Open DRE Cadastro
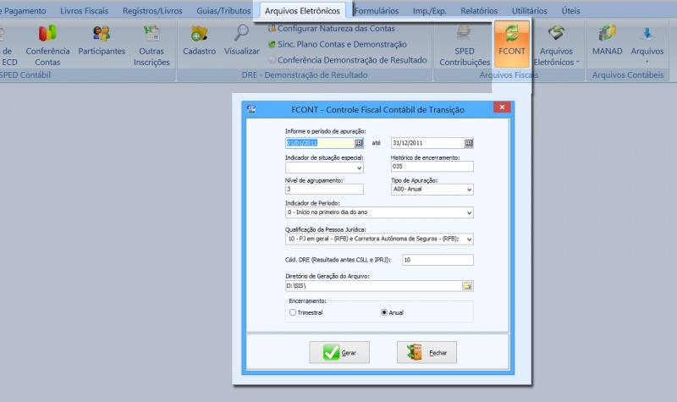The width and height of the screenshot is (677, 402). pyautogui.click(x=199, y=42)
